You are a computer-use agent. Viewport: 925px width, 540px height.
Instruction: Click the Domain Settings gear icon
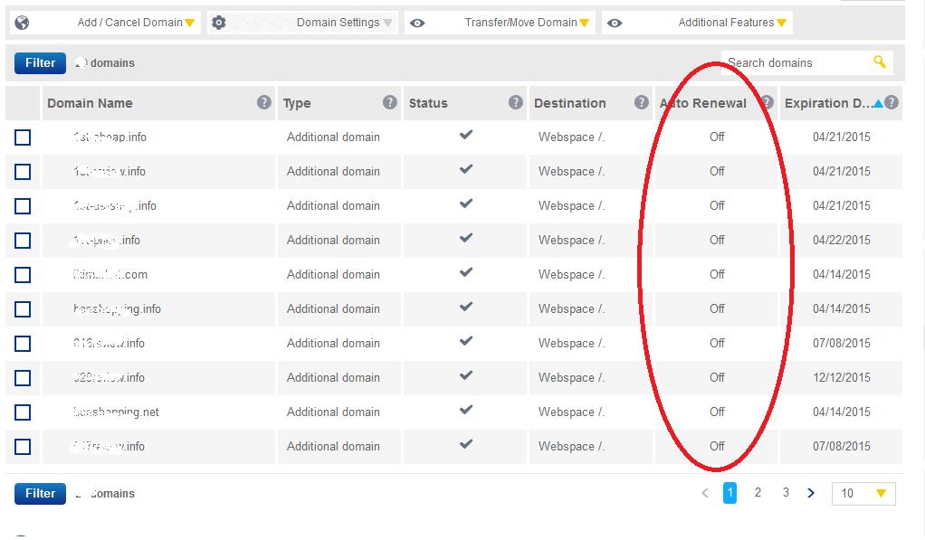click(218, 23)
